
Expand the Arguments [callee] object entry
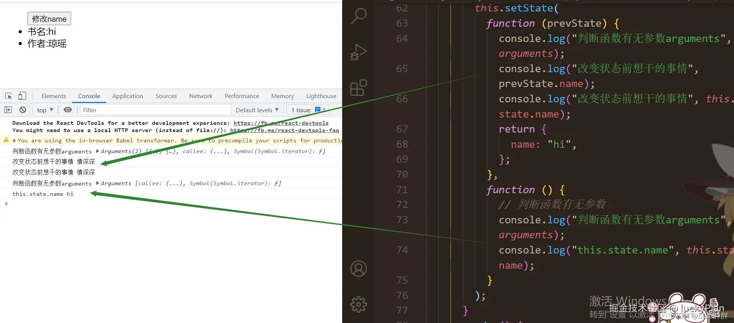tap(97, 183)
